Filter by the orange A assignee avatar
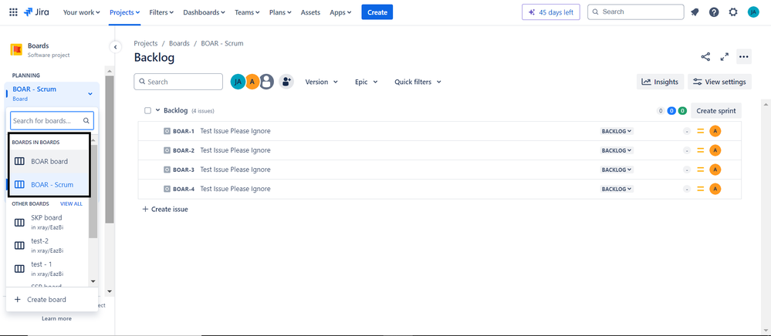Screen dimensions: 771x336 click(252, 82)
